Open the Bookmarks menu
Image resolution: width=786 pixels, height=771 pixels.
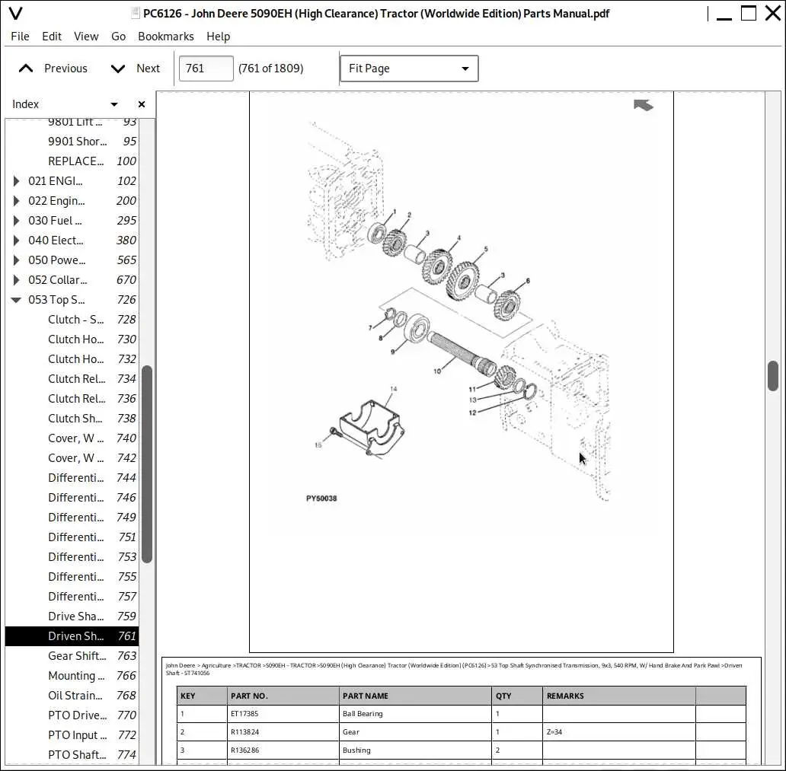tap(166, 37)
